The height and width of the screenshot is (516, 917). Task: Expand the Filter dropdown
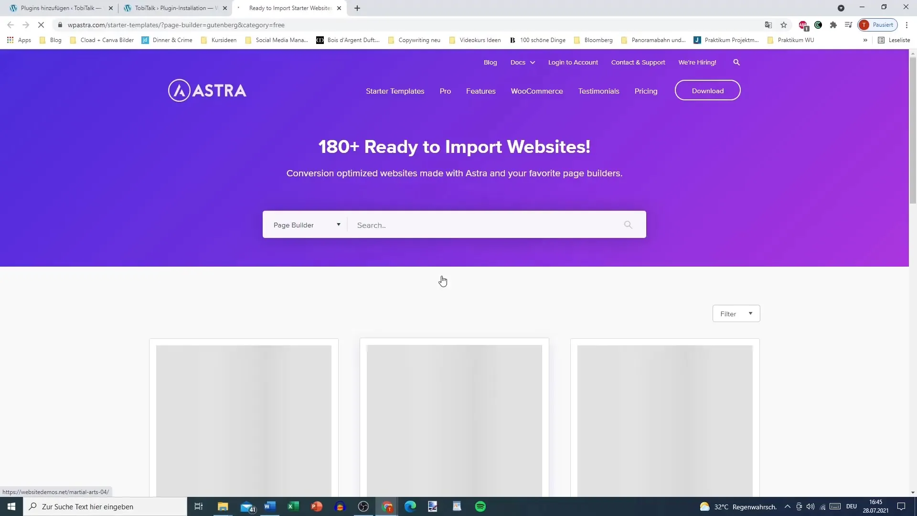[736, 314]
